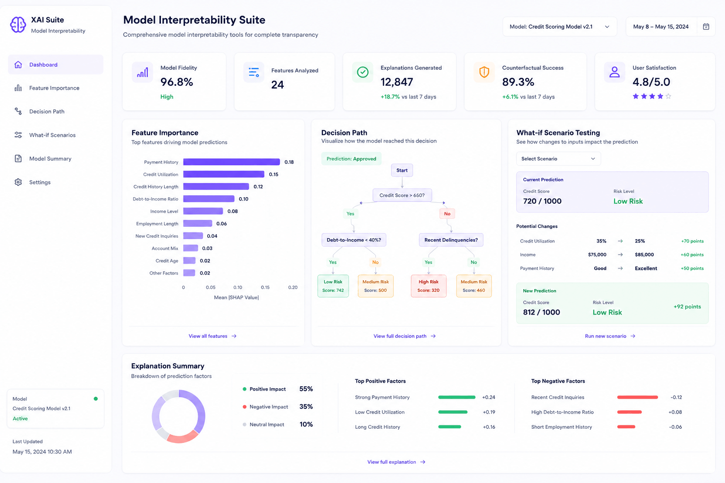This screenshot has width=725, height=483.
Task: Click the Payment History change arrow
Action: point(620,268)
